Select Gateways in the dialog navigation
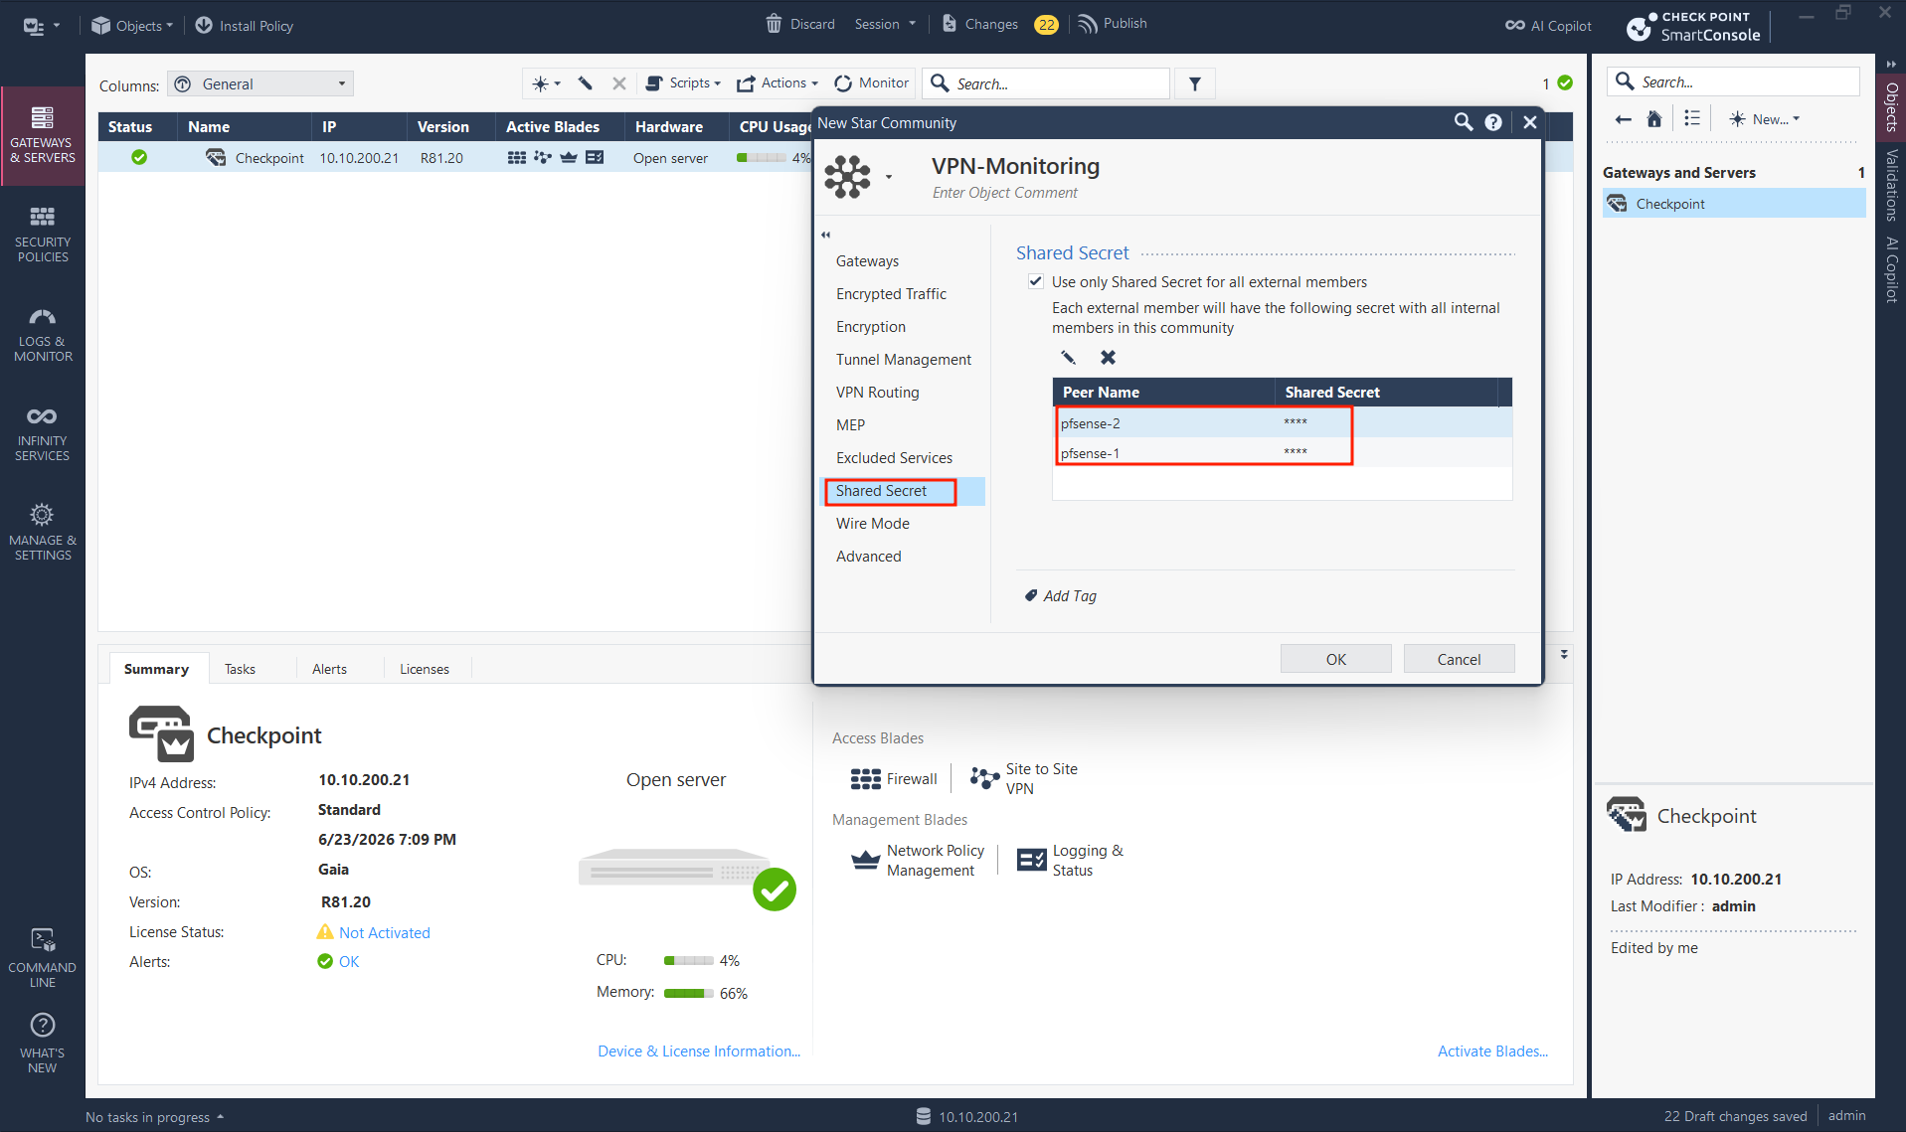 tap(867, 261)
